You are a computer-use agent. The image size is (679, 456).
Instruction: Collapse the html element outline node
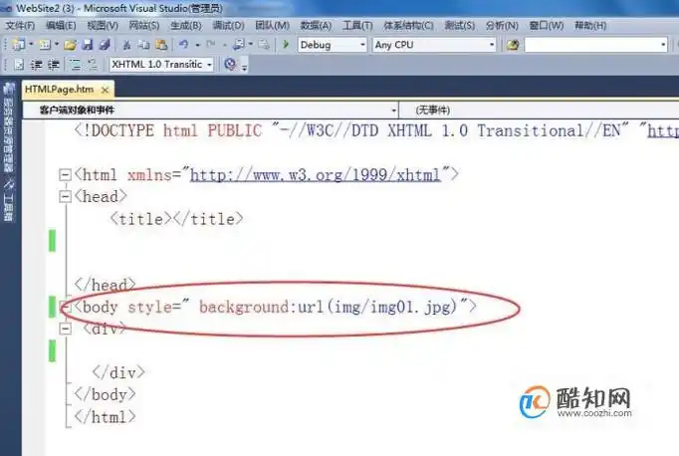tap(65, 174)
